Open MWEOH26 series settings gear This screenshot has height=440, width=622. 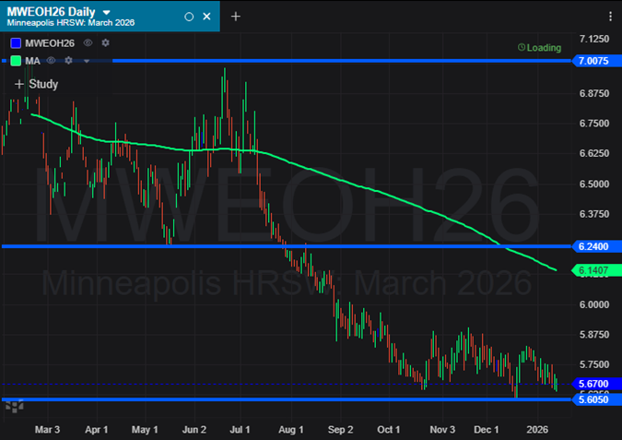[x=106, y=42]
